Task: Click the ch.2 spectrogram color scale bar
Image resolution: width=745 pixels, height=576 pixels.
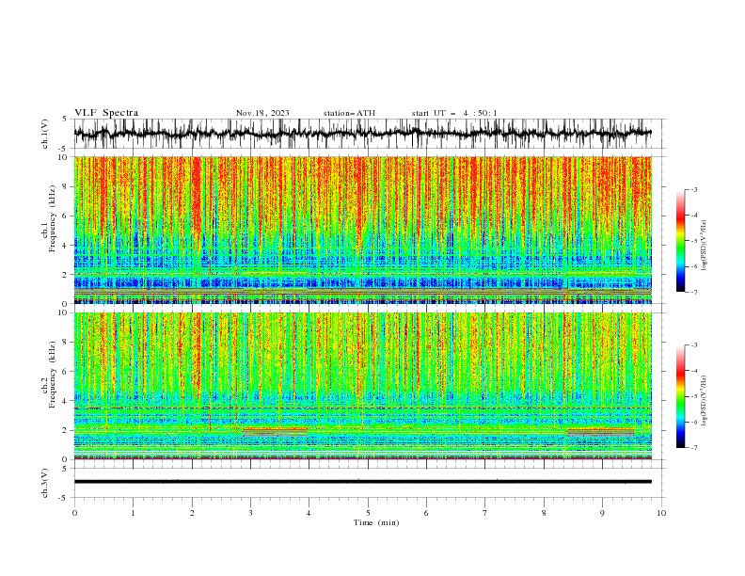Action: [x=680, y=396]
